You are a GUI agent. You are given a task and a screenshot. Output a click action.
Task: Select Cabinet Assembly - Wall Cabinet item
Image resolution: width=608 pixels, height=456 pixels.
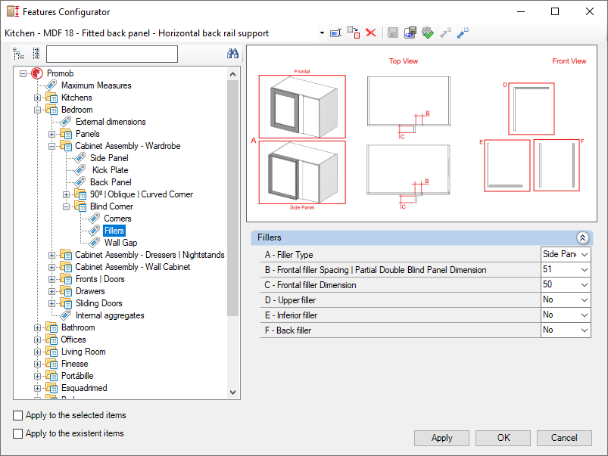133,267
